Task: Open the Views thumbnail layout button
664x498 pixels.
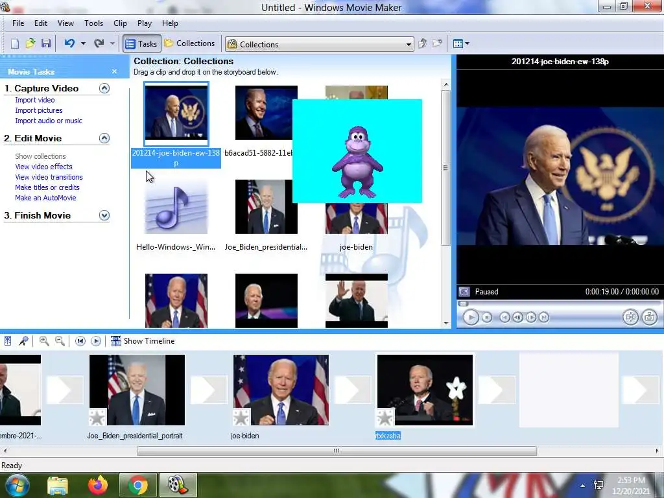Action: coord(458,43)
